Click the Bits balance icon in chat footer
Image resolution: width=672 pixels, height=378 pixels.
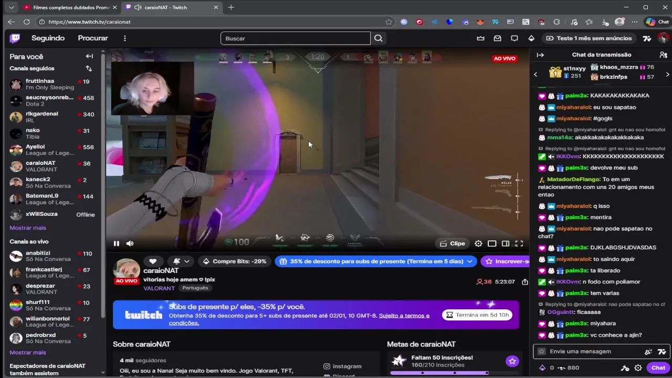546,368
